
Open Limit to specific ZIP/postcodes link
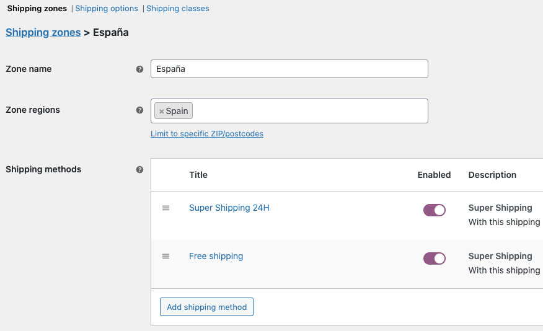click(x=207, y=134)
